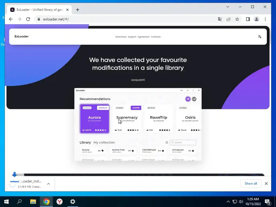This screenshot has height=207, width=276.
Task: Change site language via translate icon
Action: click(260, 37)
